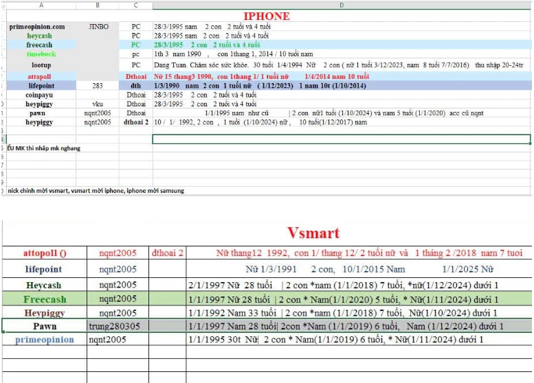
Task: Click nqnt2005 in the IPHONE pawn row
Action: click(x=98, y=113)
